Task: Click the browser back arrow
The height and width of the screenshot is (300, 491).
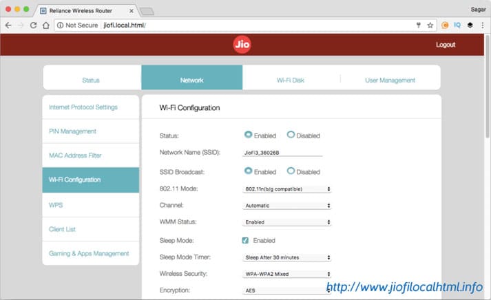Action: pos(8,25)
